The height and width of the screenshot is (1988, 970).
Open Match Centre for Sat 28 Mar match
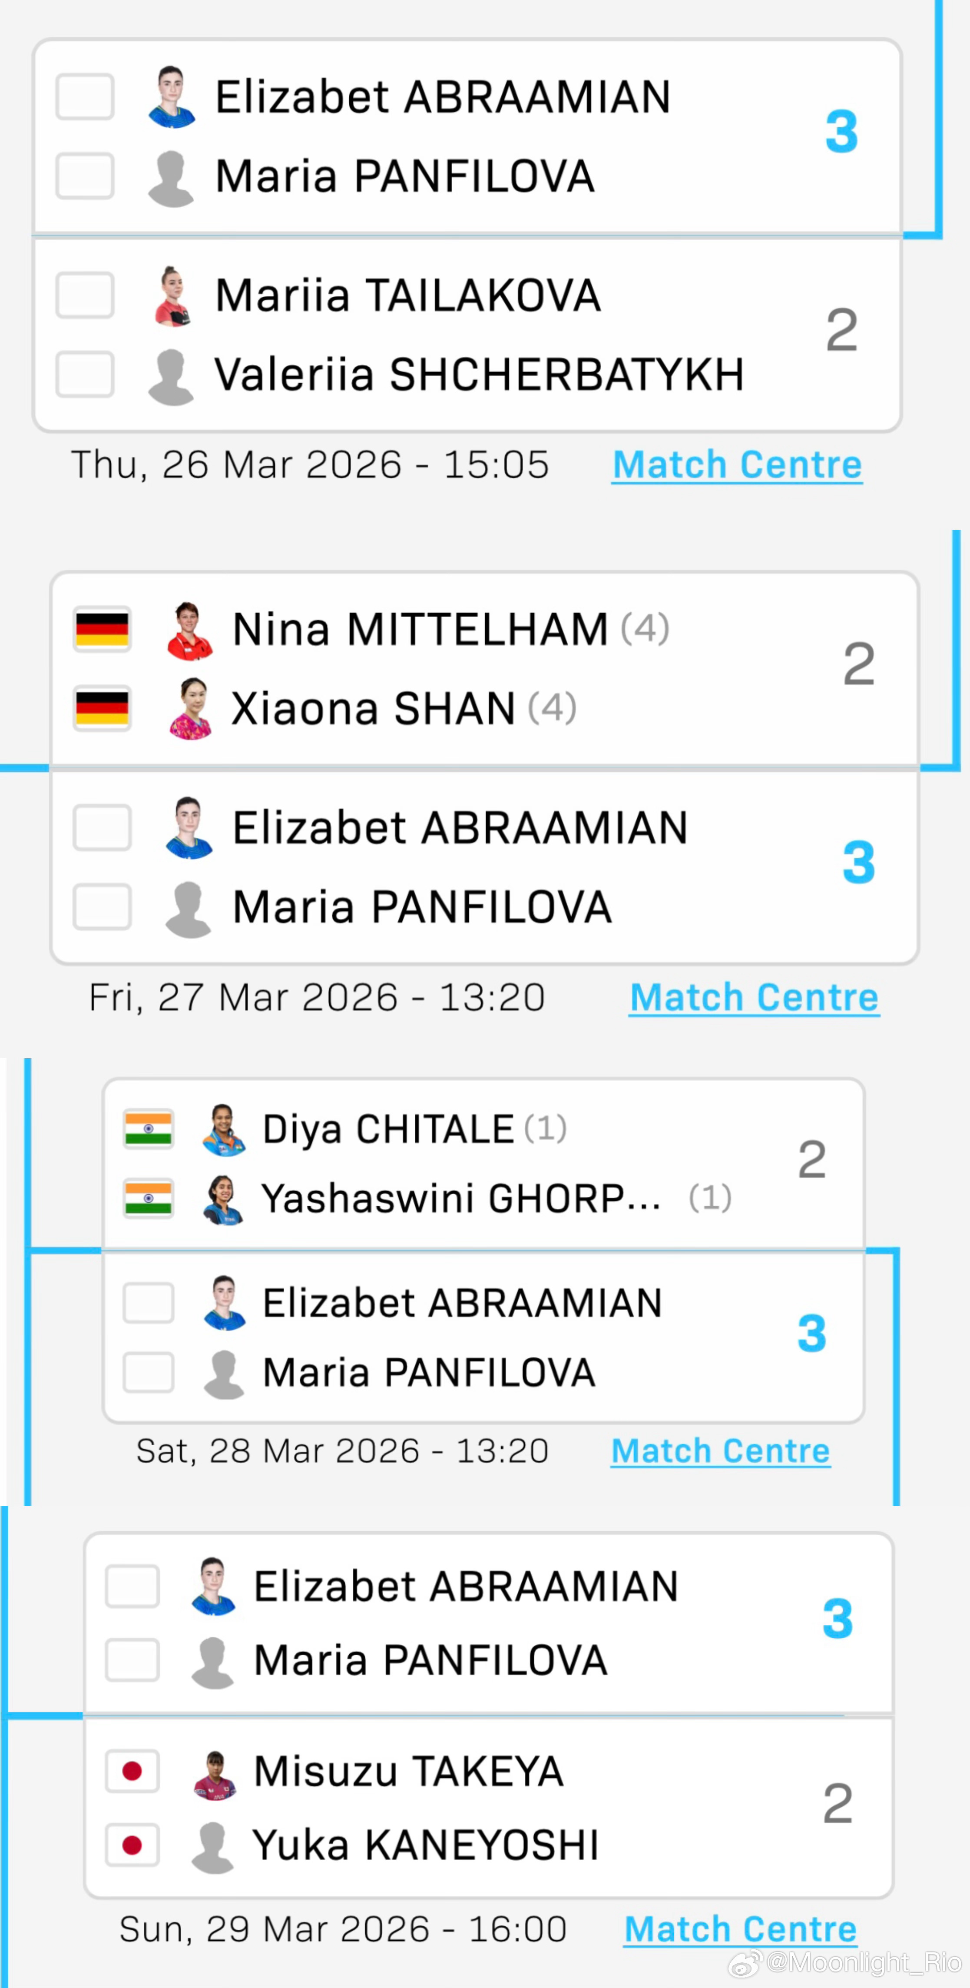click(x=720, y=1451)
